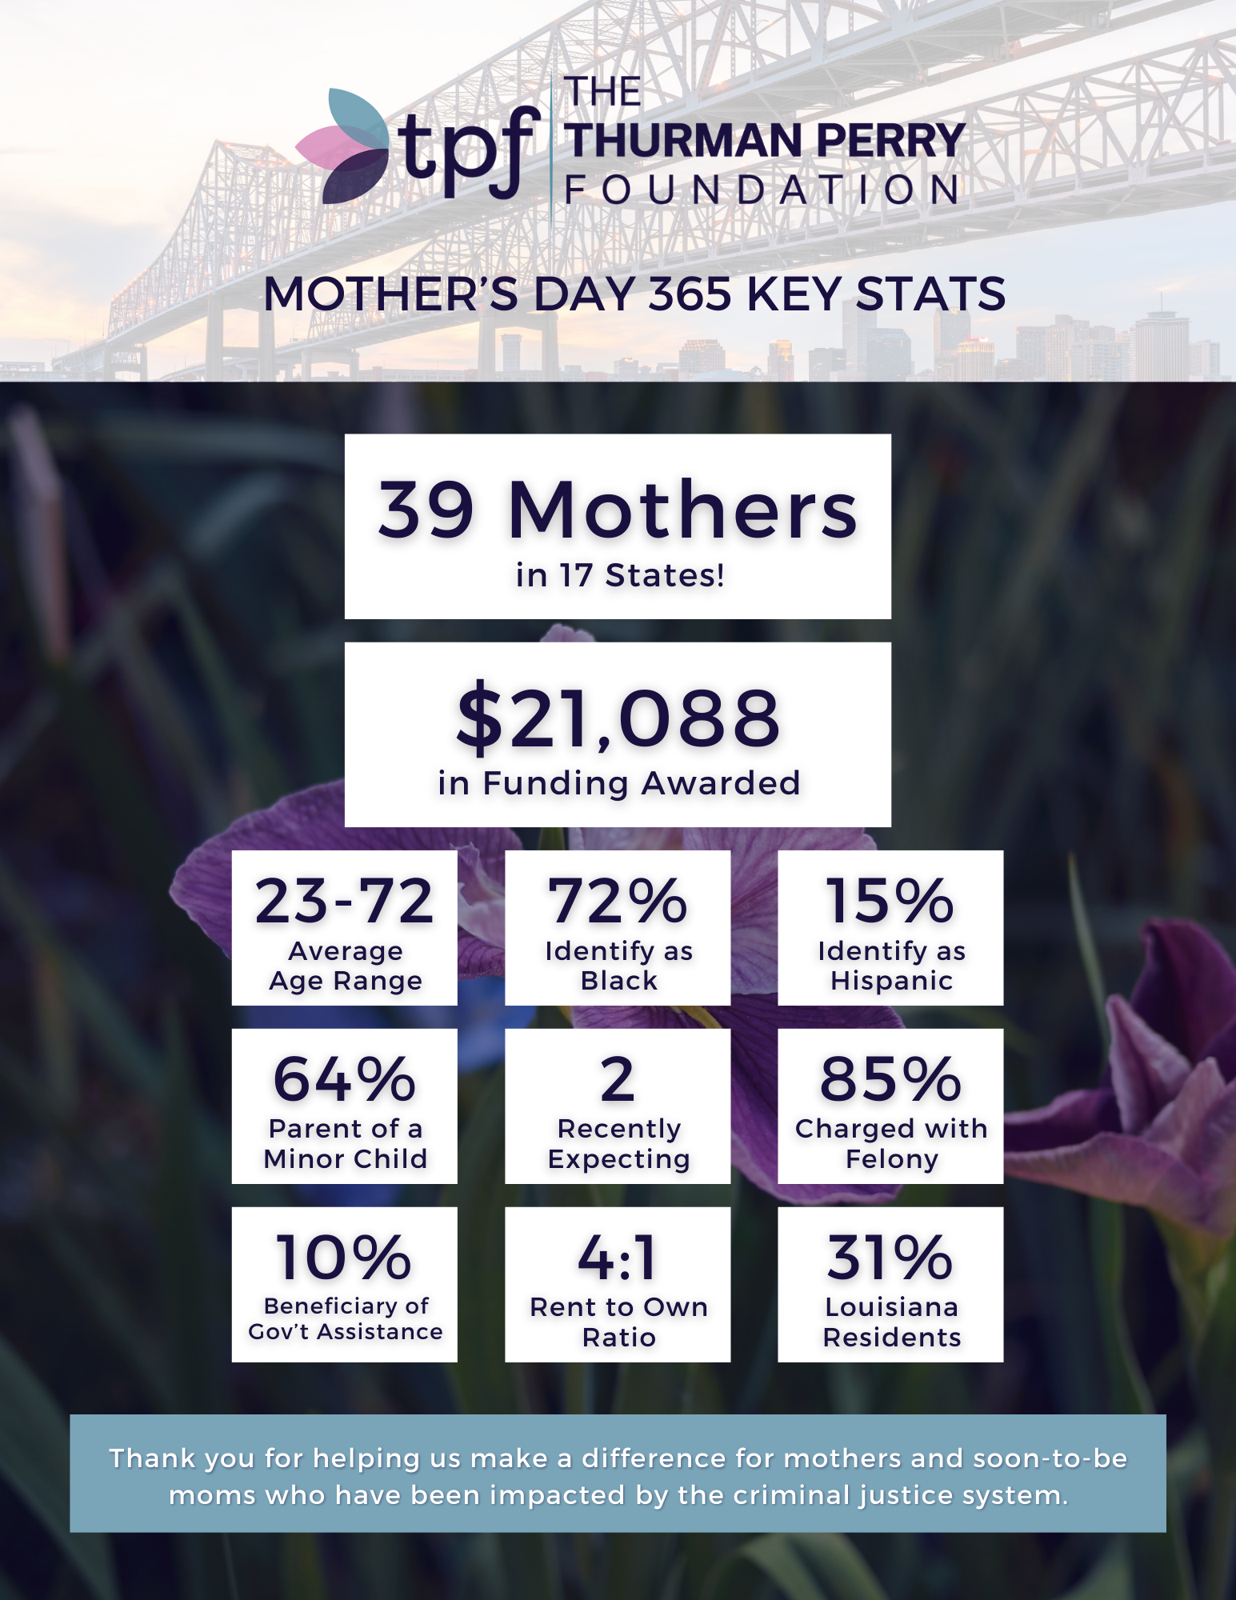Click the 39 Mothers in 17 States card

tap(618, 526)
